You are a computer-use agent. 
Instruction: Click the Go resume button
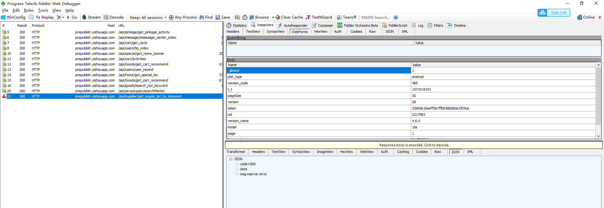coord(72,17)
